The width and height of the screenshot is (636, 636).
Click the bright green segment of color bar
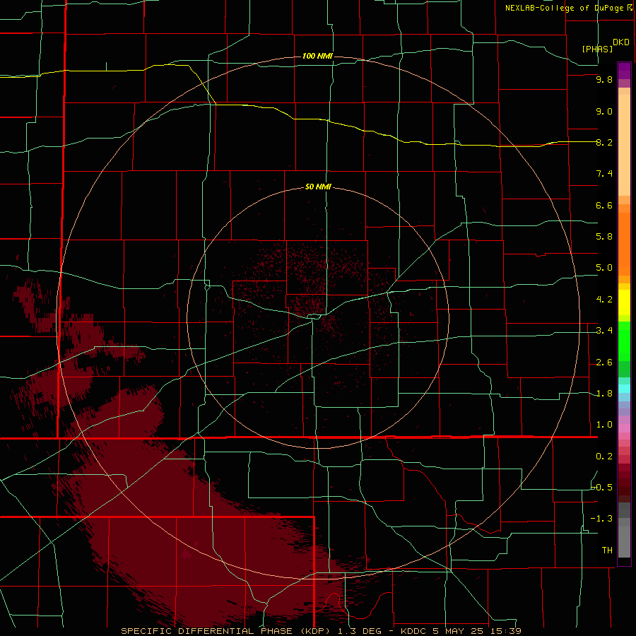tap(624, 341)
